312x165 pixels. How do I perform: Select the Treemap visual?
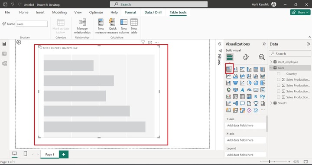pyautogui.click(x=263, y=82)
